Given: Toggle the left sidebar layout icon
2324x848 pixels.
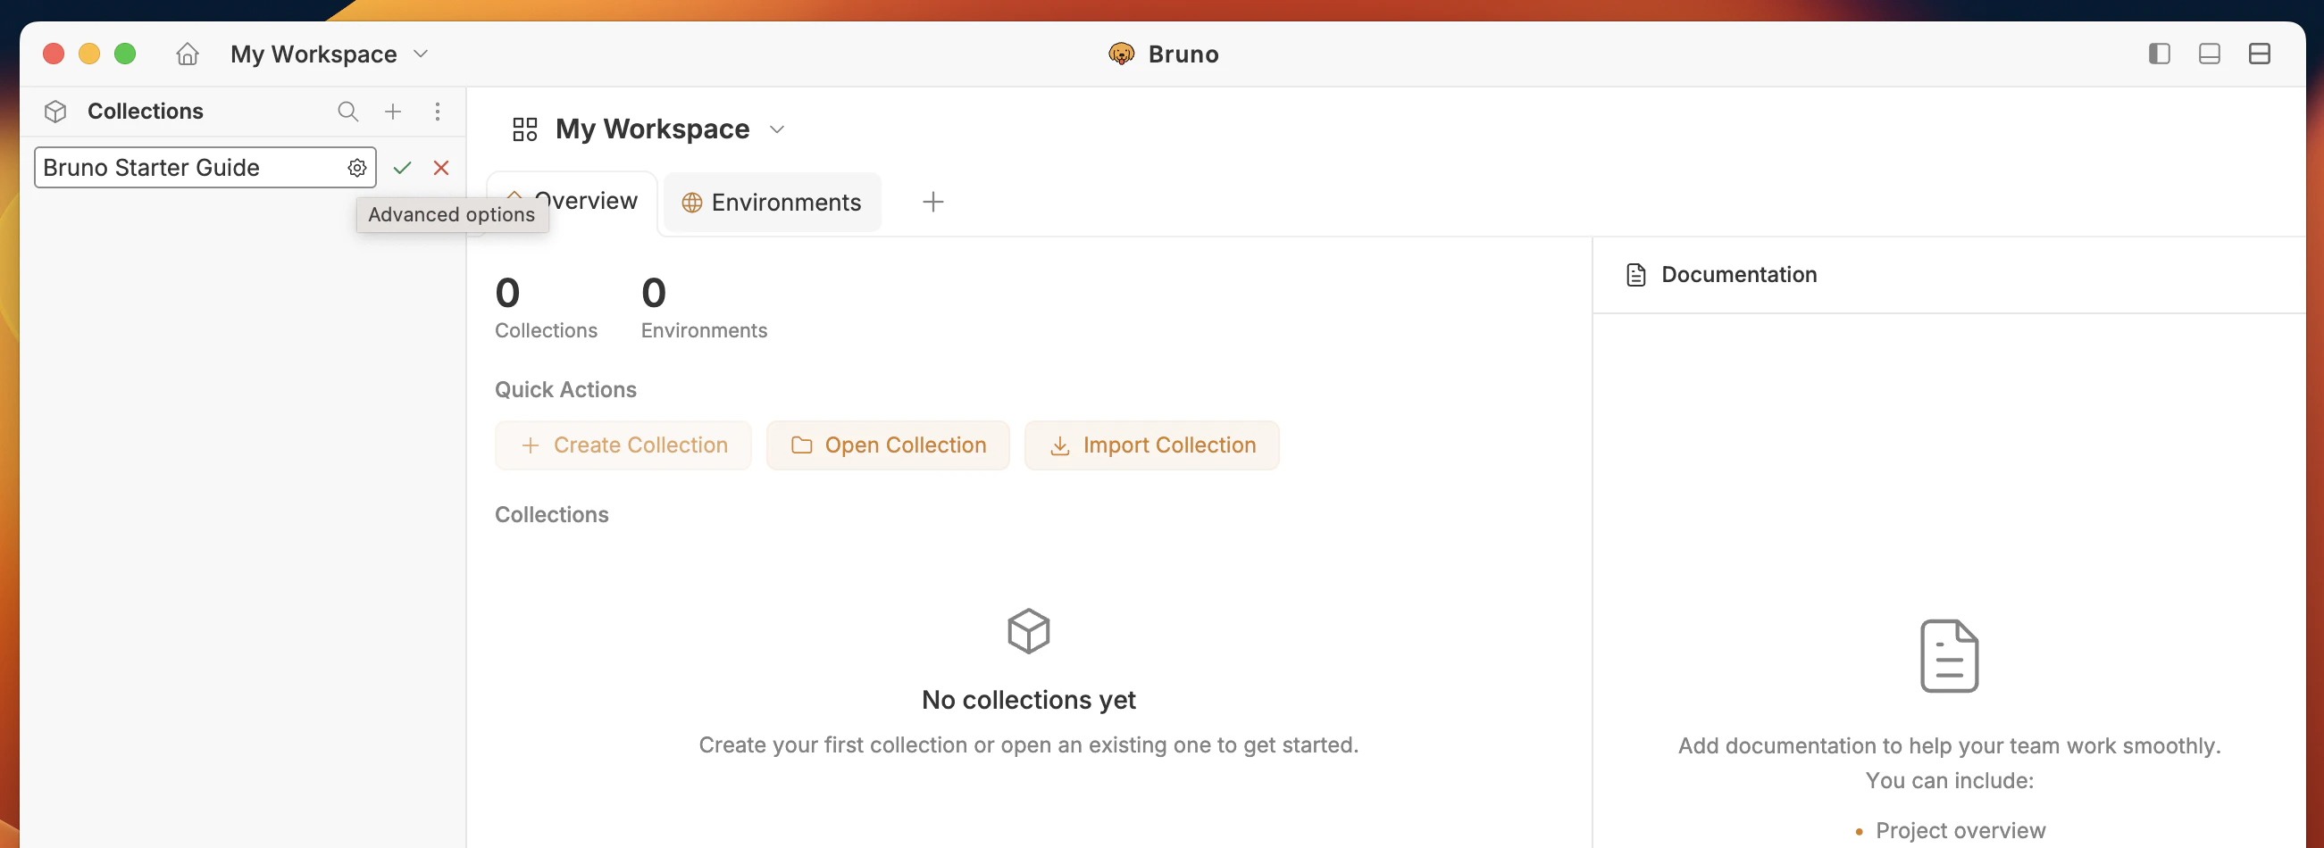Looking at the screenshot, I should 2159,54.
